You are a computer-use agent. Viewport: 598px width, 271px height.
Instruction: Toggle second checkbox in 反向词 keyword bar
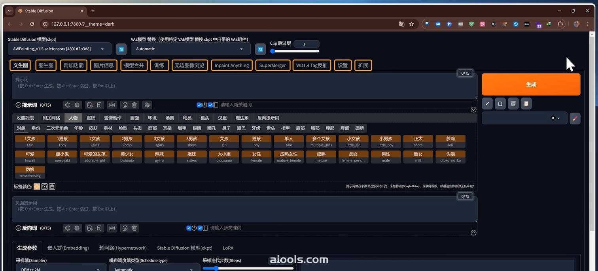pyautogui.click(x=200, y=228)
